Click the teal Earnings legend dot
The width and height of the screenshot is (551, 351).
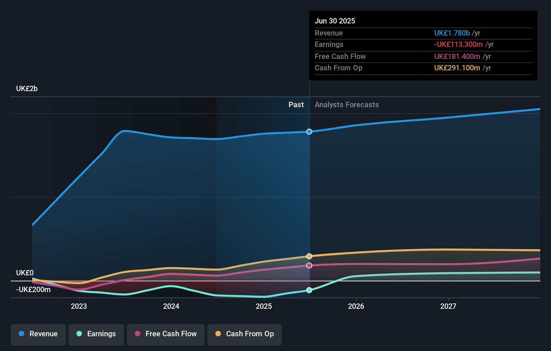[x=78, y=334]
